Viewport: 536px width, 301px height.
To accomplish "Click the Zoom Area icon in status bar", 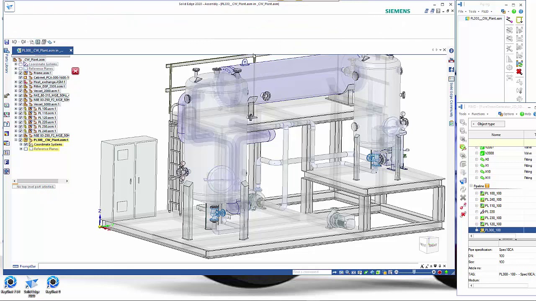I will pyautogui.click(x=341, y=273).
